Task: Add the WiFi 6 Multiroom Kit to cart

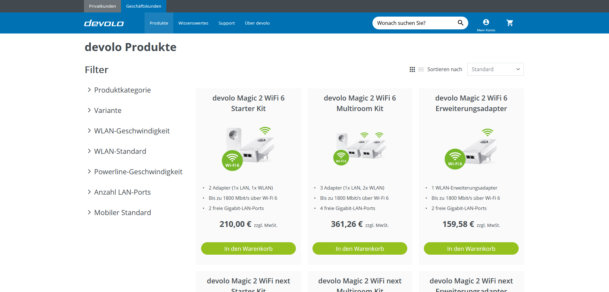Action: 360,249
